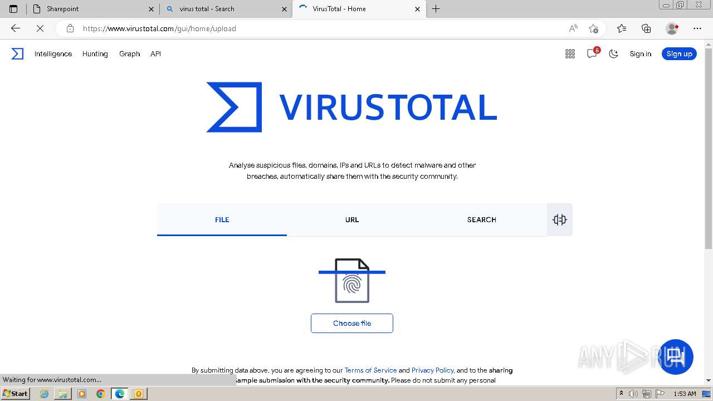Open File Explorer from taskbar

click(x=63, y=394)
